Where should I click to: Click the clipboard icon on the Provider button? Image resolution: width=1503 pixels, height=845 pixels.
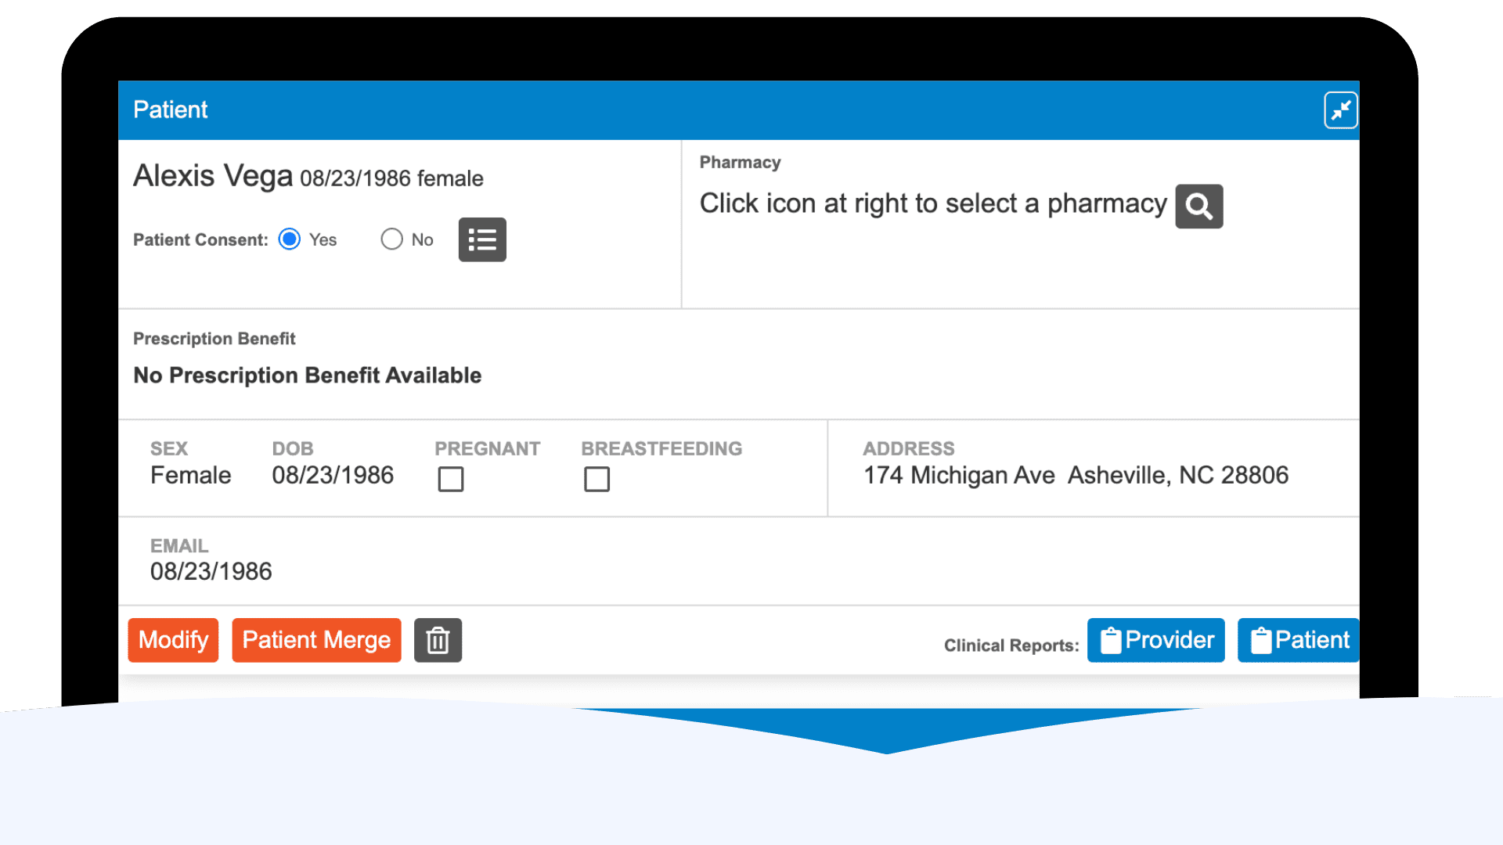coord(1111,641)
